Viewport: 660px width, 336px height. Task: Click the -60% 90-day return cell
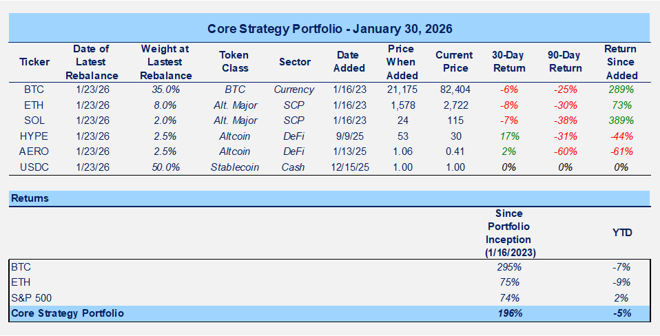(x=564, y=151)
